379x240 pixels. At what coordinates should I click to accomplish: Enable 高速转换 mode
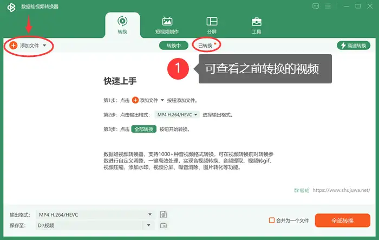coord(354,46)
